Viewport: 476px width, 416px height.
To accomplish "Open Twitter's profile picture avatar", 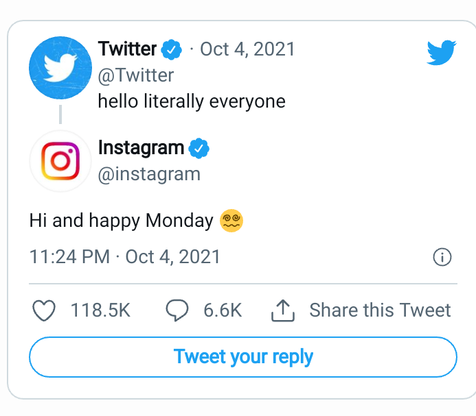I will point(60,68).
